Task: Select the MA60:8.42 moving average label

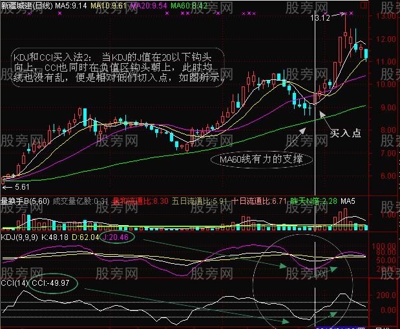Action: pyautogui.click(x=189, y=6)
